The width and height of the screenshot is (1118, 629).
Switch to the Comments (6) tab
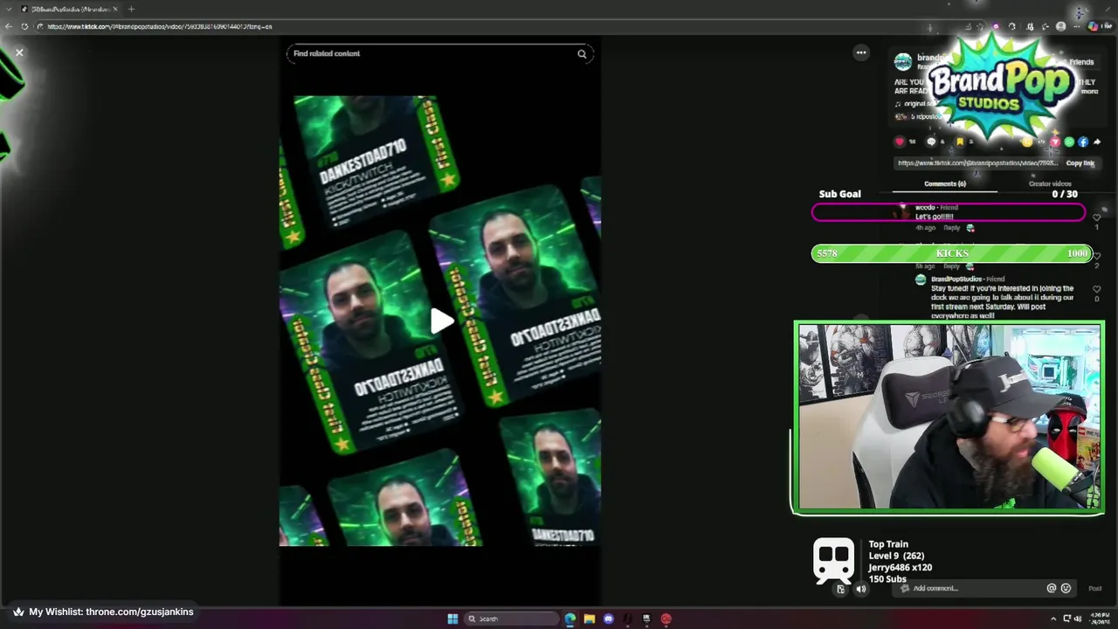click(x=945, y=184)
